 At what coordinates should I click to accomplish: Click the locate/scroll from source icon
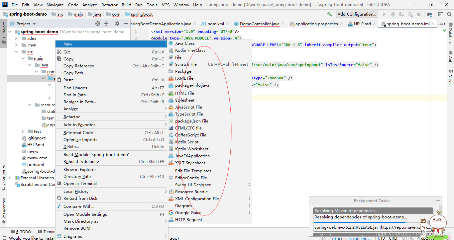click(98, 24)
